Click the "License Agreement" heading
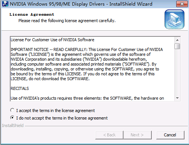This screenshot has height=145, width=189. coord(32,15)
